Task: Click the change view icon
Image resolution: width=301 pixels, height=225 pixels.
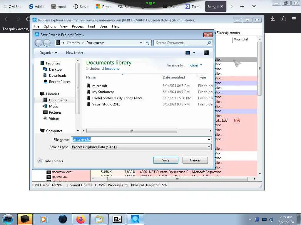Action: point(188,53)
